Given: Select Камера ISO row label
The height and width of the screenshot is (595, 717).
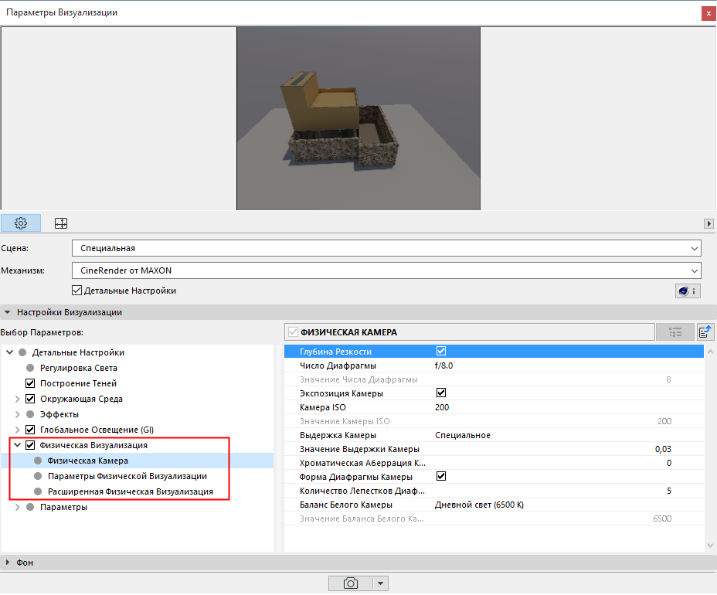Looking at the screenshot, I should point(323,407).
